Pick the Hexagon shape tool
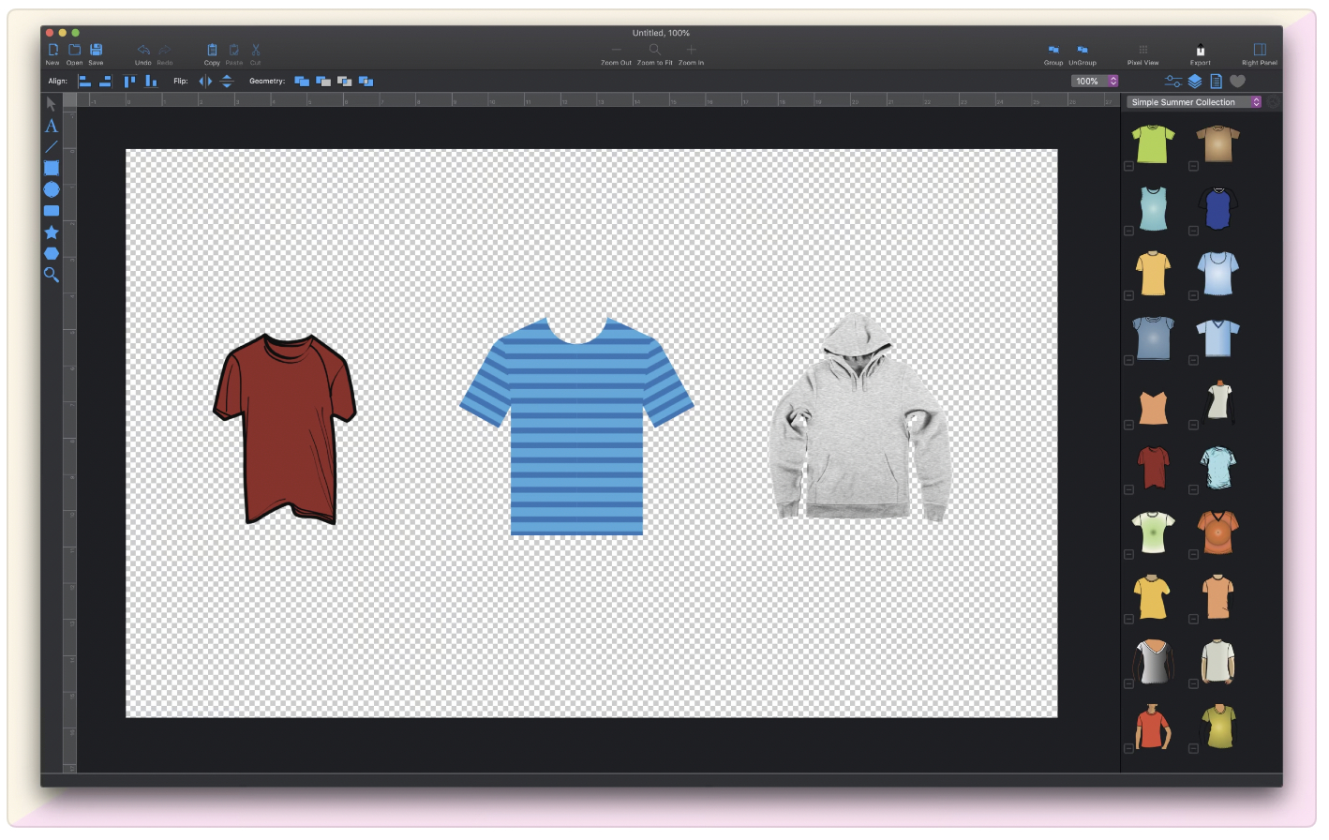This screenshot has width=1329, height=840. click(x=52, y=254)
